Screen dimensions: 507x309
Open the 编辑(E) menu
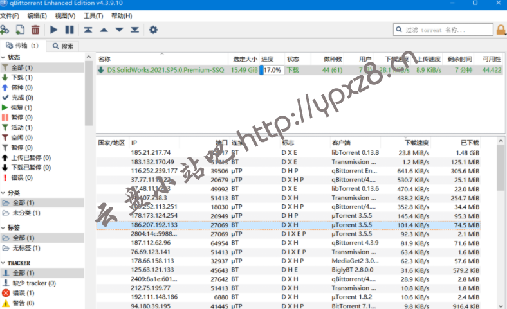(x=37, y=16)
